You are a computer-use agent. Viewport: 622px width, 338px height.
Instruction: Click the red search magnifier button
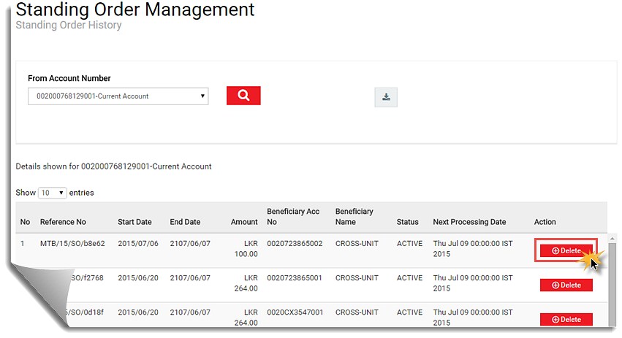243,96
